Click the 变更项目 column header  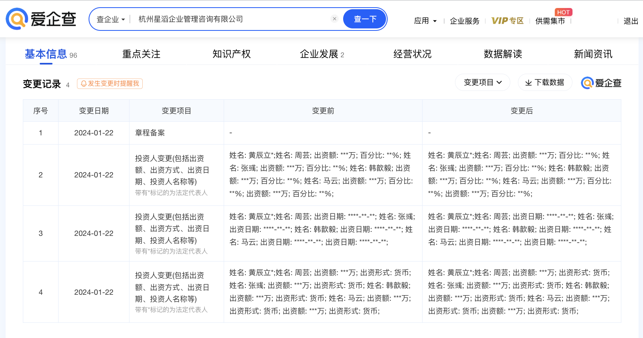(x=176, y=111)
